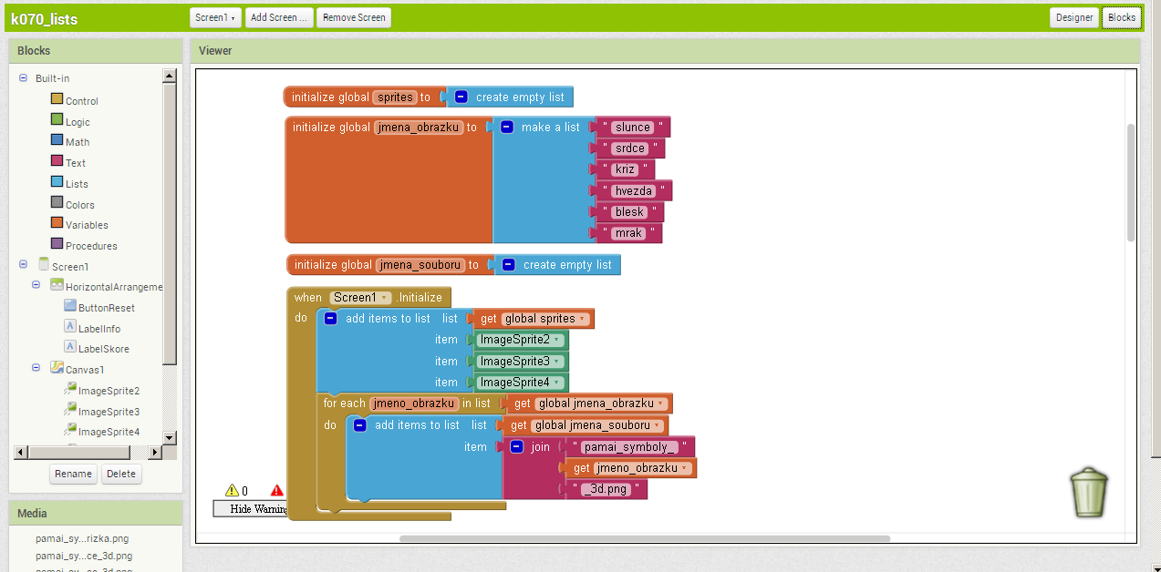Select the LabelSkore component icon
The width and height of the screenshot is (1161, 572).
point(70,347)
